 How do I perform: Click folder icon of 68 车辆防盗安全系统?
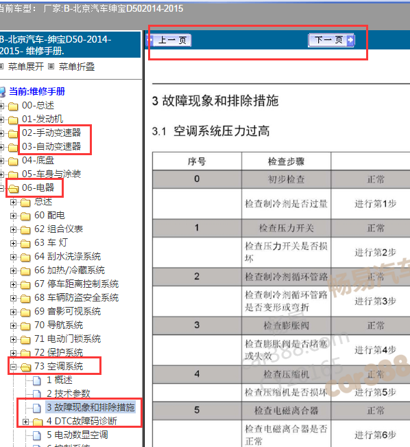(x=25, y=299)
